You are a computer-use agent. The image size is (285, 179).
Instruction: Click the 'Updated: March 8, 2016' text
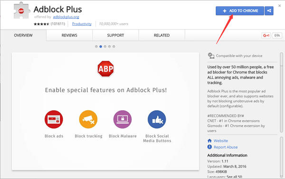click(x=227, y=167)
